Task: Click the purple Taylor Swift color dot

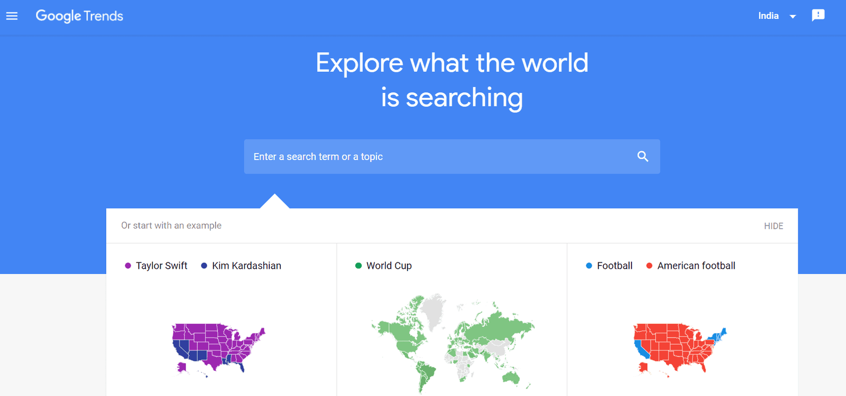Action: (127, 266)
